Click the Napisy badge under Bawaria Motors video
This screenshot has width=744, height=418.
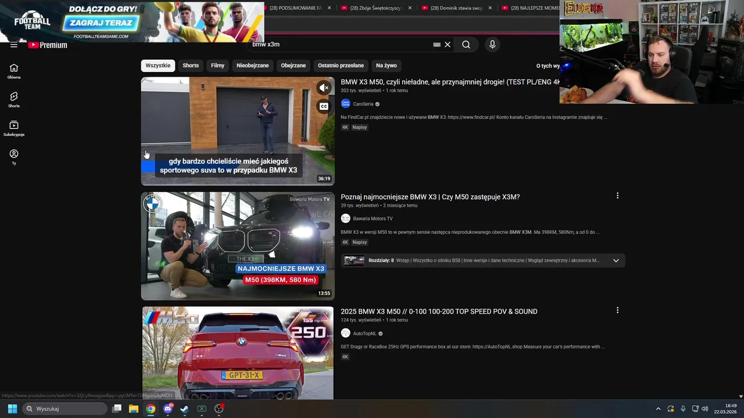tap(360, 242)
